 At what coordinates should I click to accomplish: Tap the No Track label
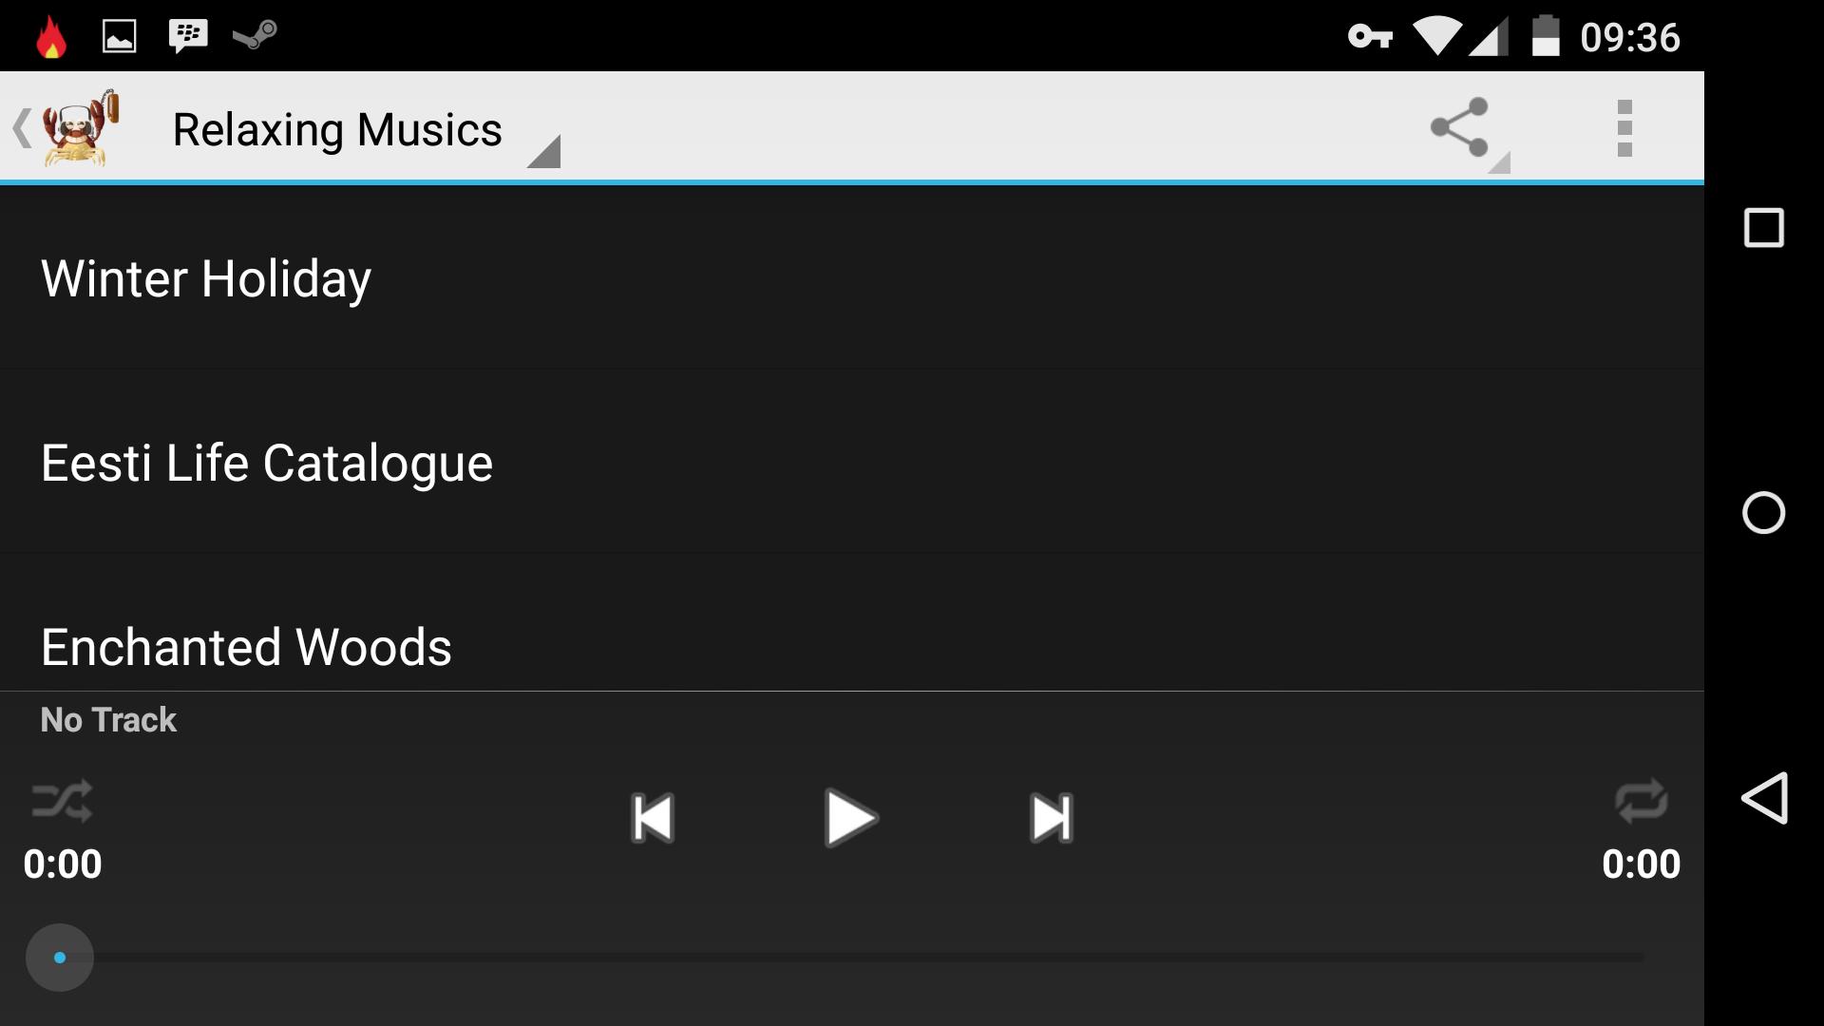[x=108, y=720]
